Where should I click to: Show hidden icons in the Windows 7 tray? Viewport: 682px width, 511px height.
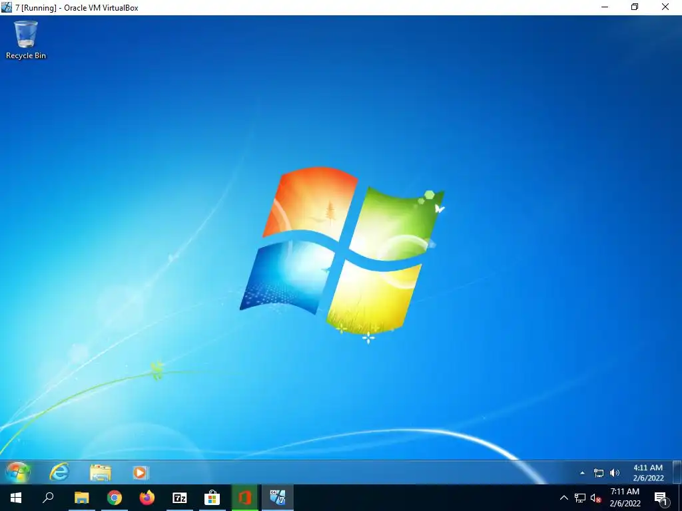[582, 473]
